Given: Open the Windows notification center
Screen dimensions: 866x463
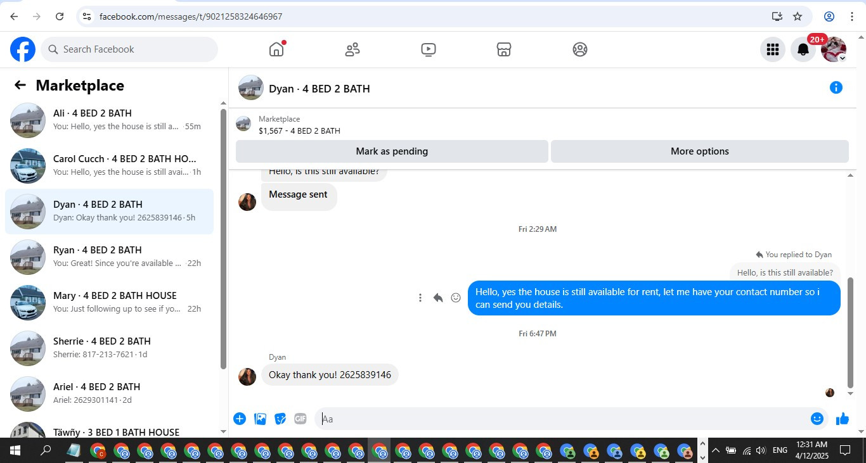Looking at the screenshot, I should coord(845,451).
